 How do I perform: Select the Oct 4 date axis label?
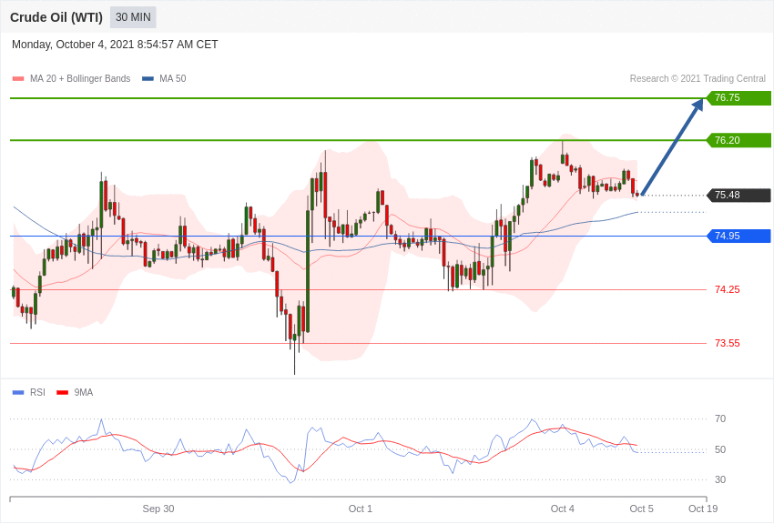click(x=562, y=509)
